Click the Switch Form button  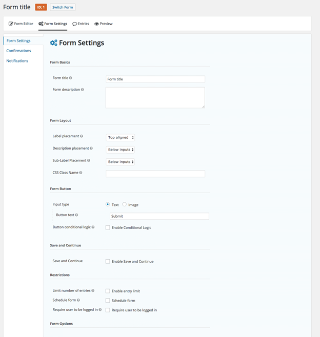pyautogui.click(x=63, y=7)
